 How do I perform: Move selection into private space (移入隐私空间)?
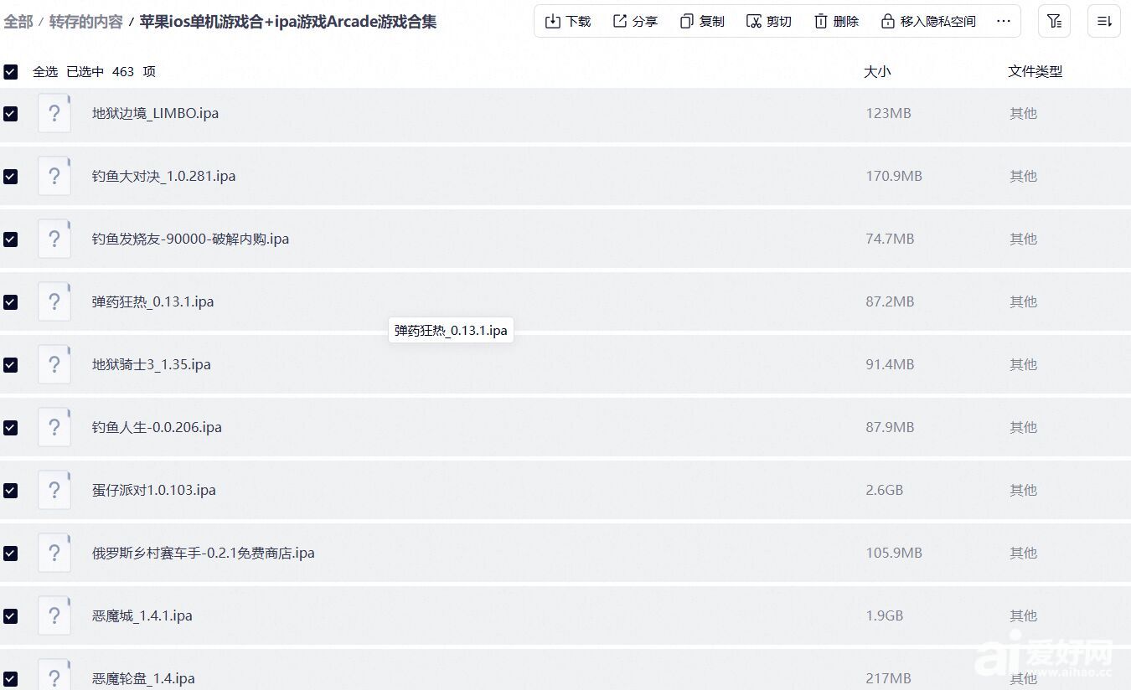(x=928, y=22)
